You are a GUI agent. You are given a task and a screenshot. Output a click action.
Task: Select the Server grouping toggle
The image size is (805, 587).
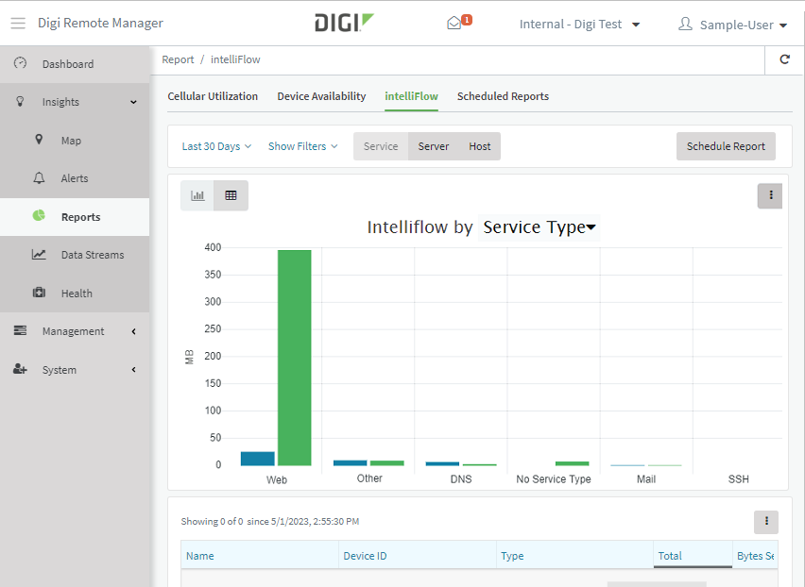coord(434,146)
